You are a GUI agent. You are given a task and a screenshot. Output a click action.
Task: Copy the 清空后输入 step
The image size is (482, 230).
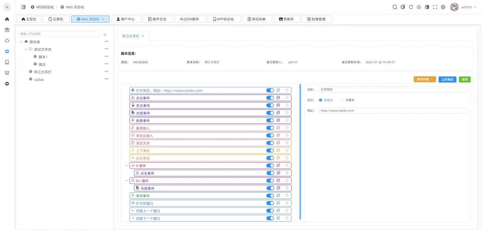(278, 135)
